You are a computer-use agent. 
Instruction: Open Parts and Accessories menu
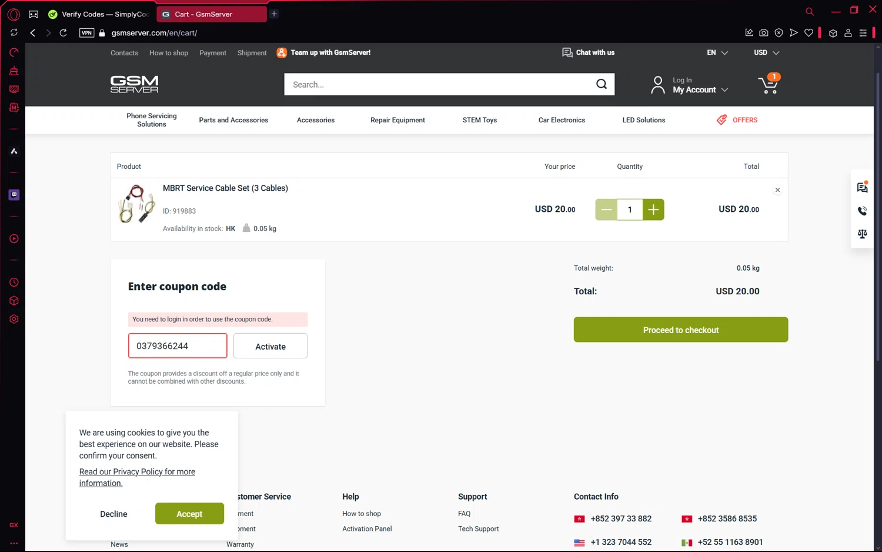pyautogui.click(x=233, y=120)
